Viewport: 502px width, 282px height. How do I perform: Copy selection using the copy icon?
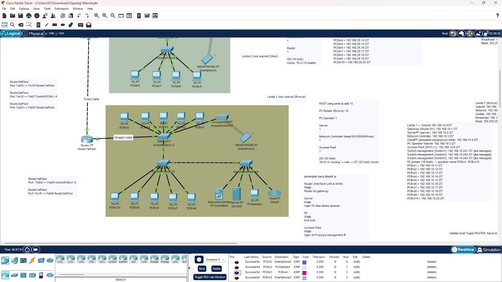pos(63,16)
